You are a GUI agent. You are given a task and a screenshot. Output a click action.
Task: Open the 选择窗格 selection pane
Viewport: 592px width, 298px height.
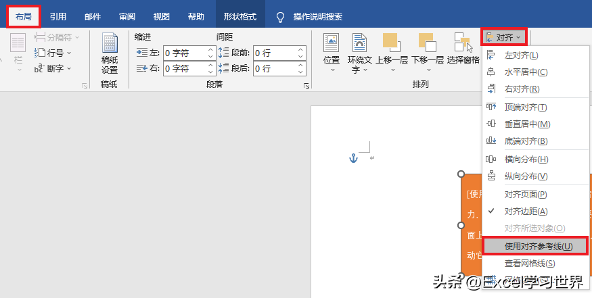463,48
